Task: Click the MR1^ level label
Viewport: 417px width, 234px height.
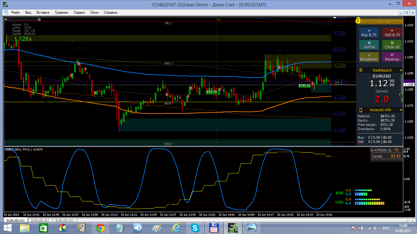Action: 169,63
